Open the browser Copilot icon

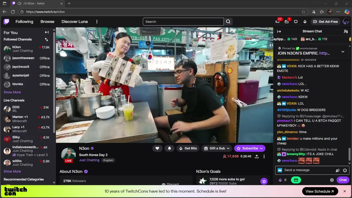(347, 12)
